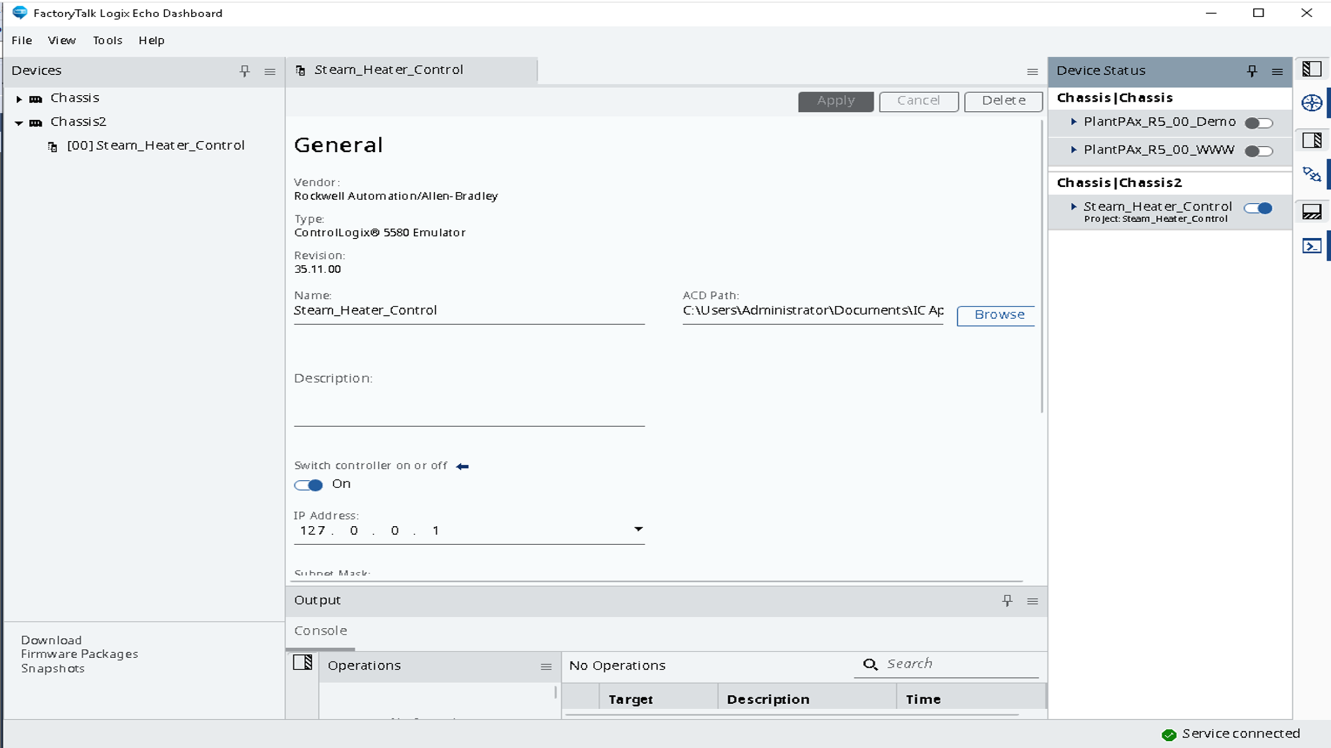
Task: Click the Description input field
Action: (x=469, y=407)
